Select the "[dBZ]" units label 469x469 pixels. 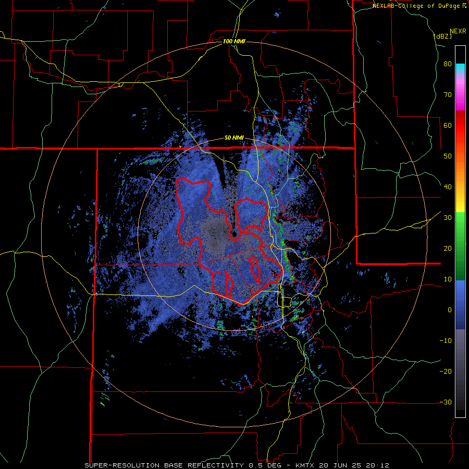click(x=442, y=36)
